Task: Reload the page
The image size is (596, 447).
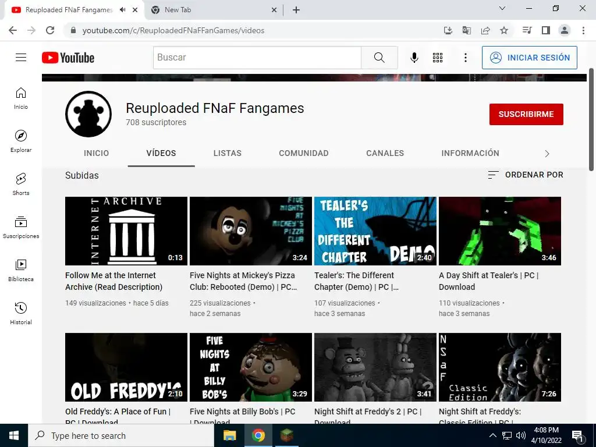Action: coord(50,30)
